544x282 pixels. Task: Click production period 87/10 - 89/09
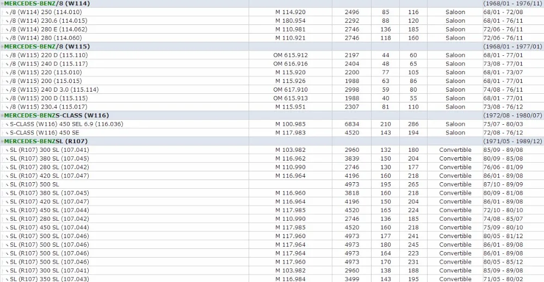(503, 184)
